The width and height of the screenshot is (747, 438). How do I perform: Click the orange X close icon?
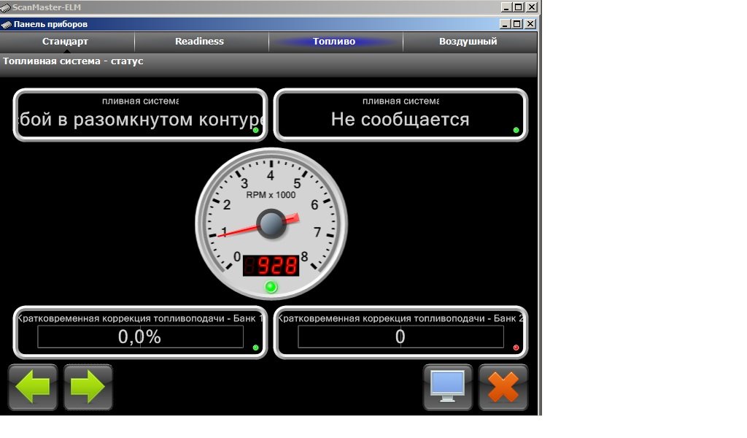pyautogui.click(x=503, y=387)
